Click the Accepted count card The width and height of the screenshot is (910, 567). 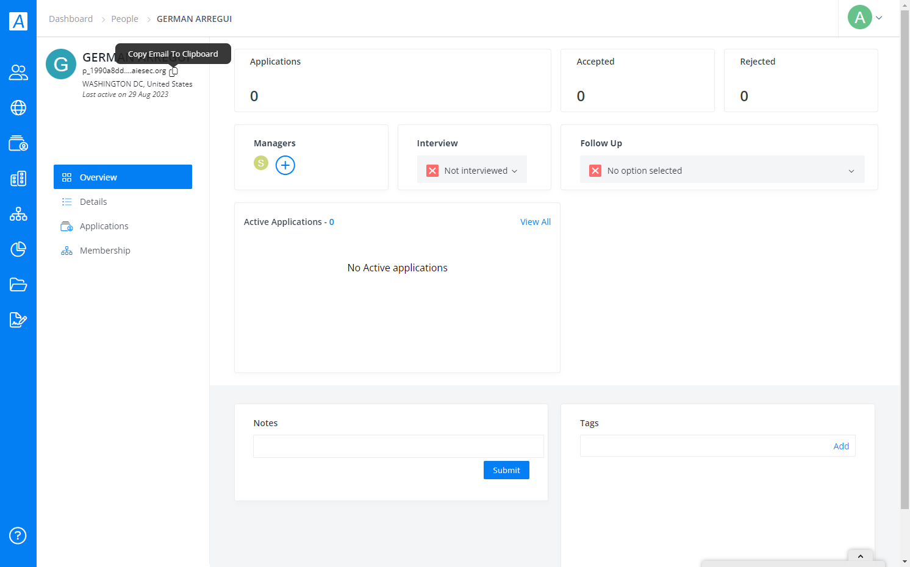(x=637, y=80)
